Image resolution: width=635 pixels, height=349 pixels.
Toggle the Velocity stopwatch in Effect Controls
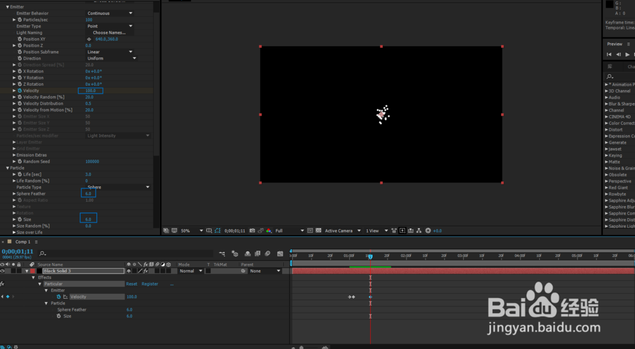click(20, 91)
